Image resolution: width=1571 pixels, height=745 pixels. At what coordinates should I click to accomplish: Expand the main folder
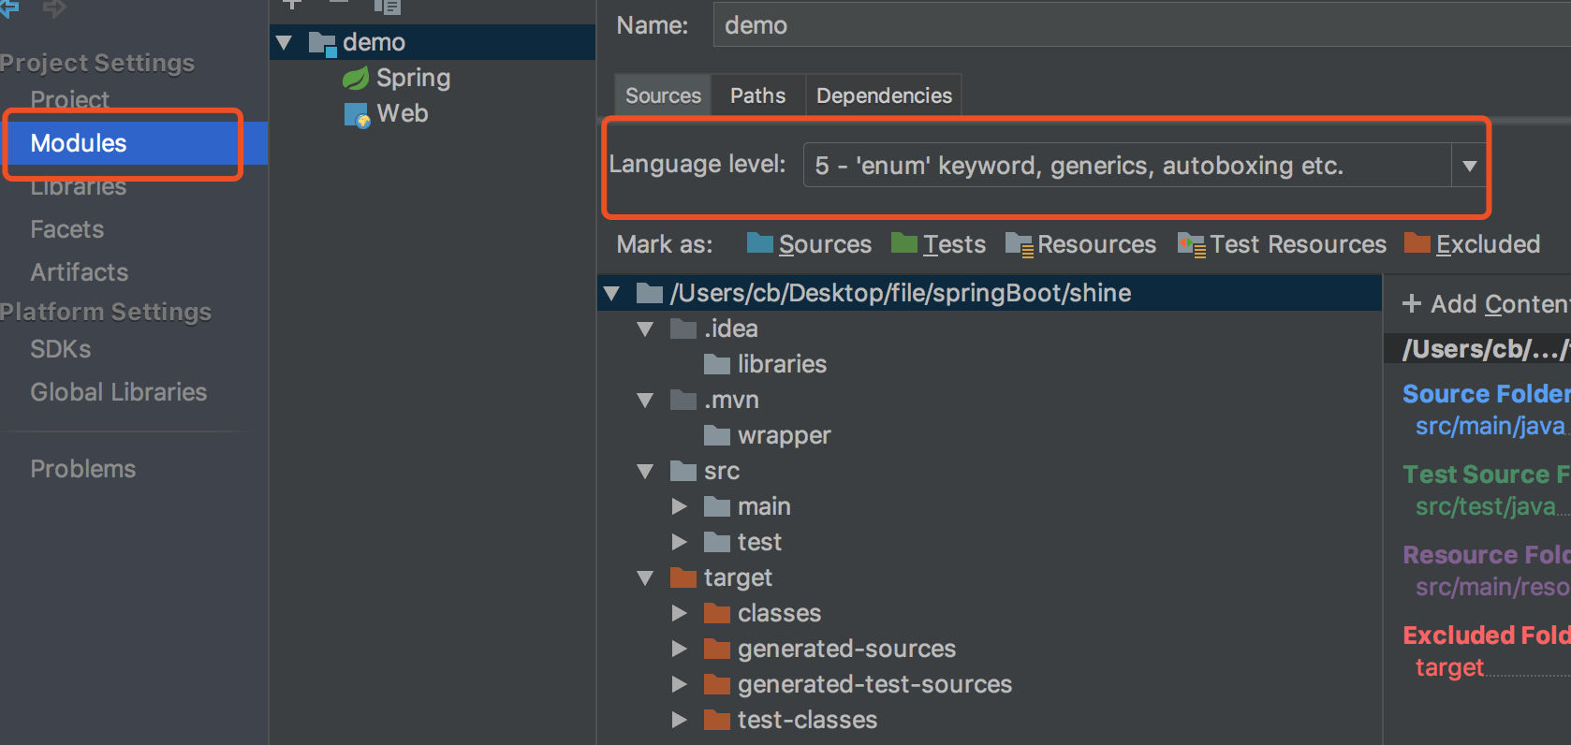pos(680,507)
